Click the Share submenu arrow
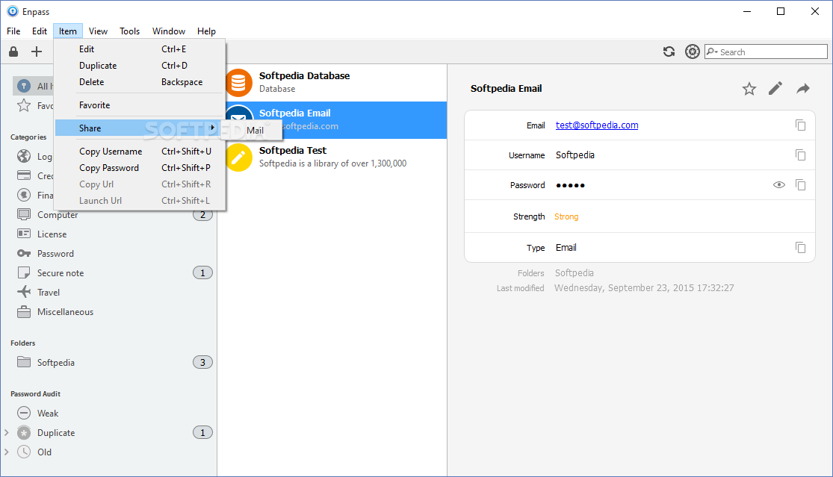 coord(212,128)
